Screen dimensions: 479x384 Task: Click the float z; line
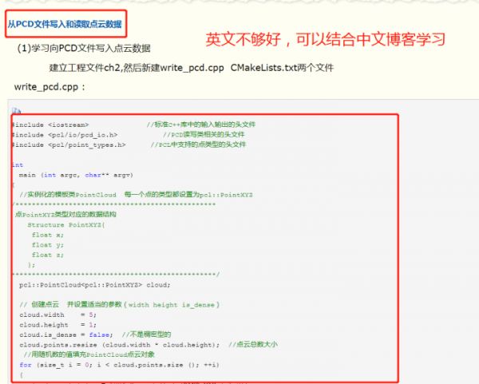(48, 255)
